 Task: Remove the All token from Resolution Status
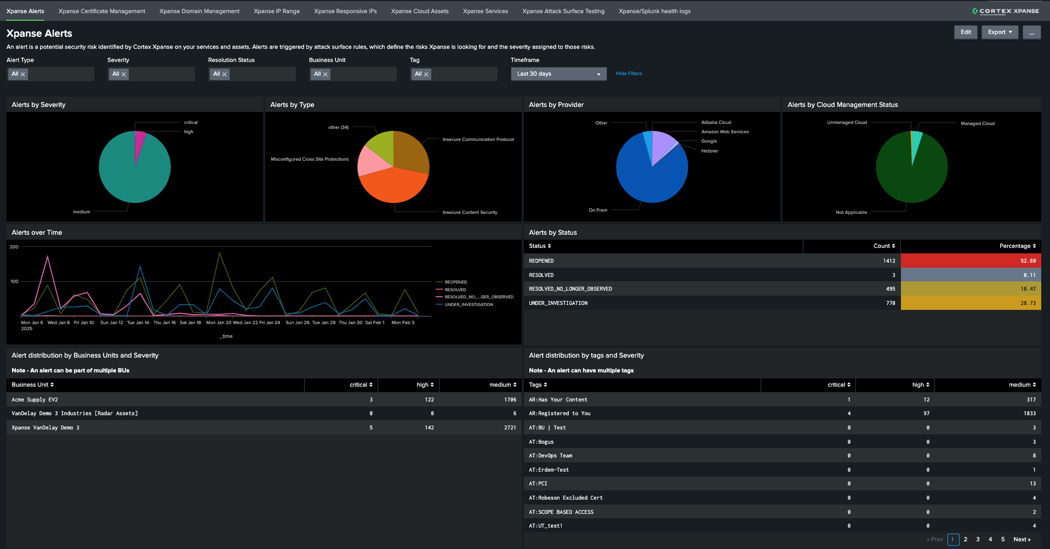[224, 74]
